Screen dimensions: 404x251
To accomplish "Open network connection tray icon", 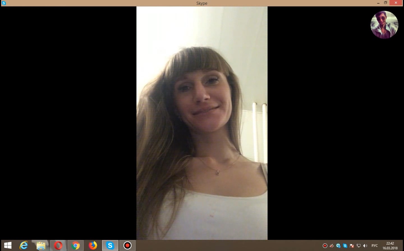I will [x=359, y=246].
